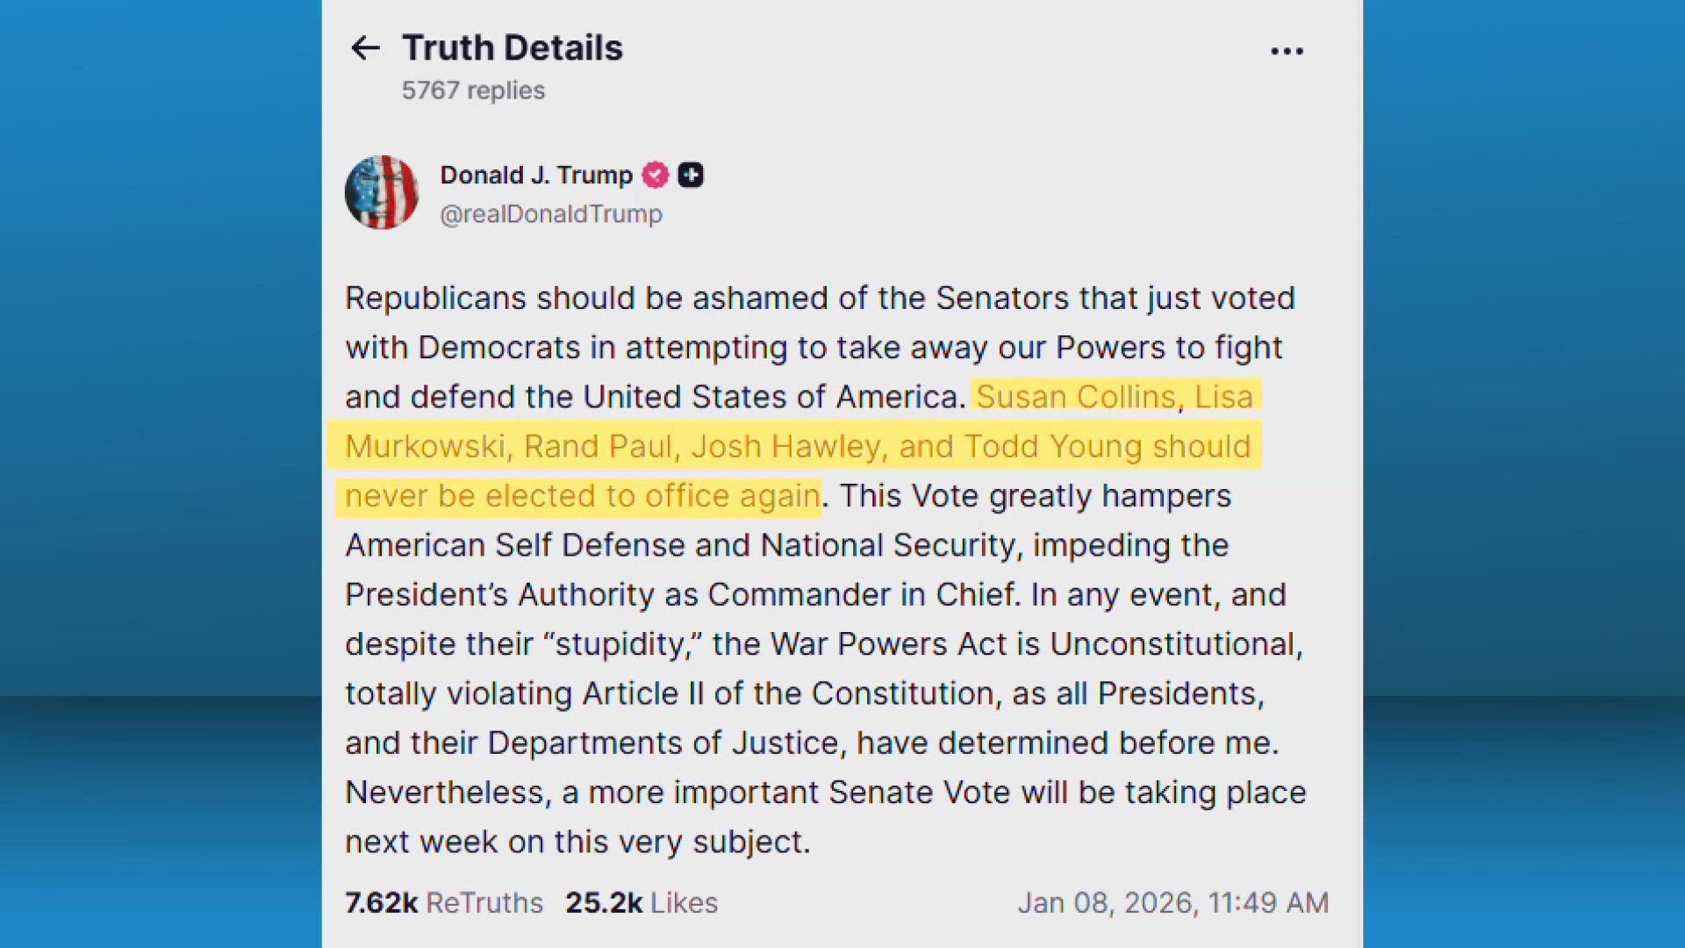Click the back arrow beside Truth Details
Image resolution: width=1685 pixels, height=948 pixels.
tap(365, 48)
